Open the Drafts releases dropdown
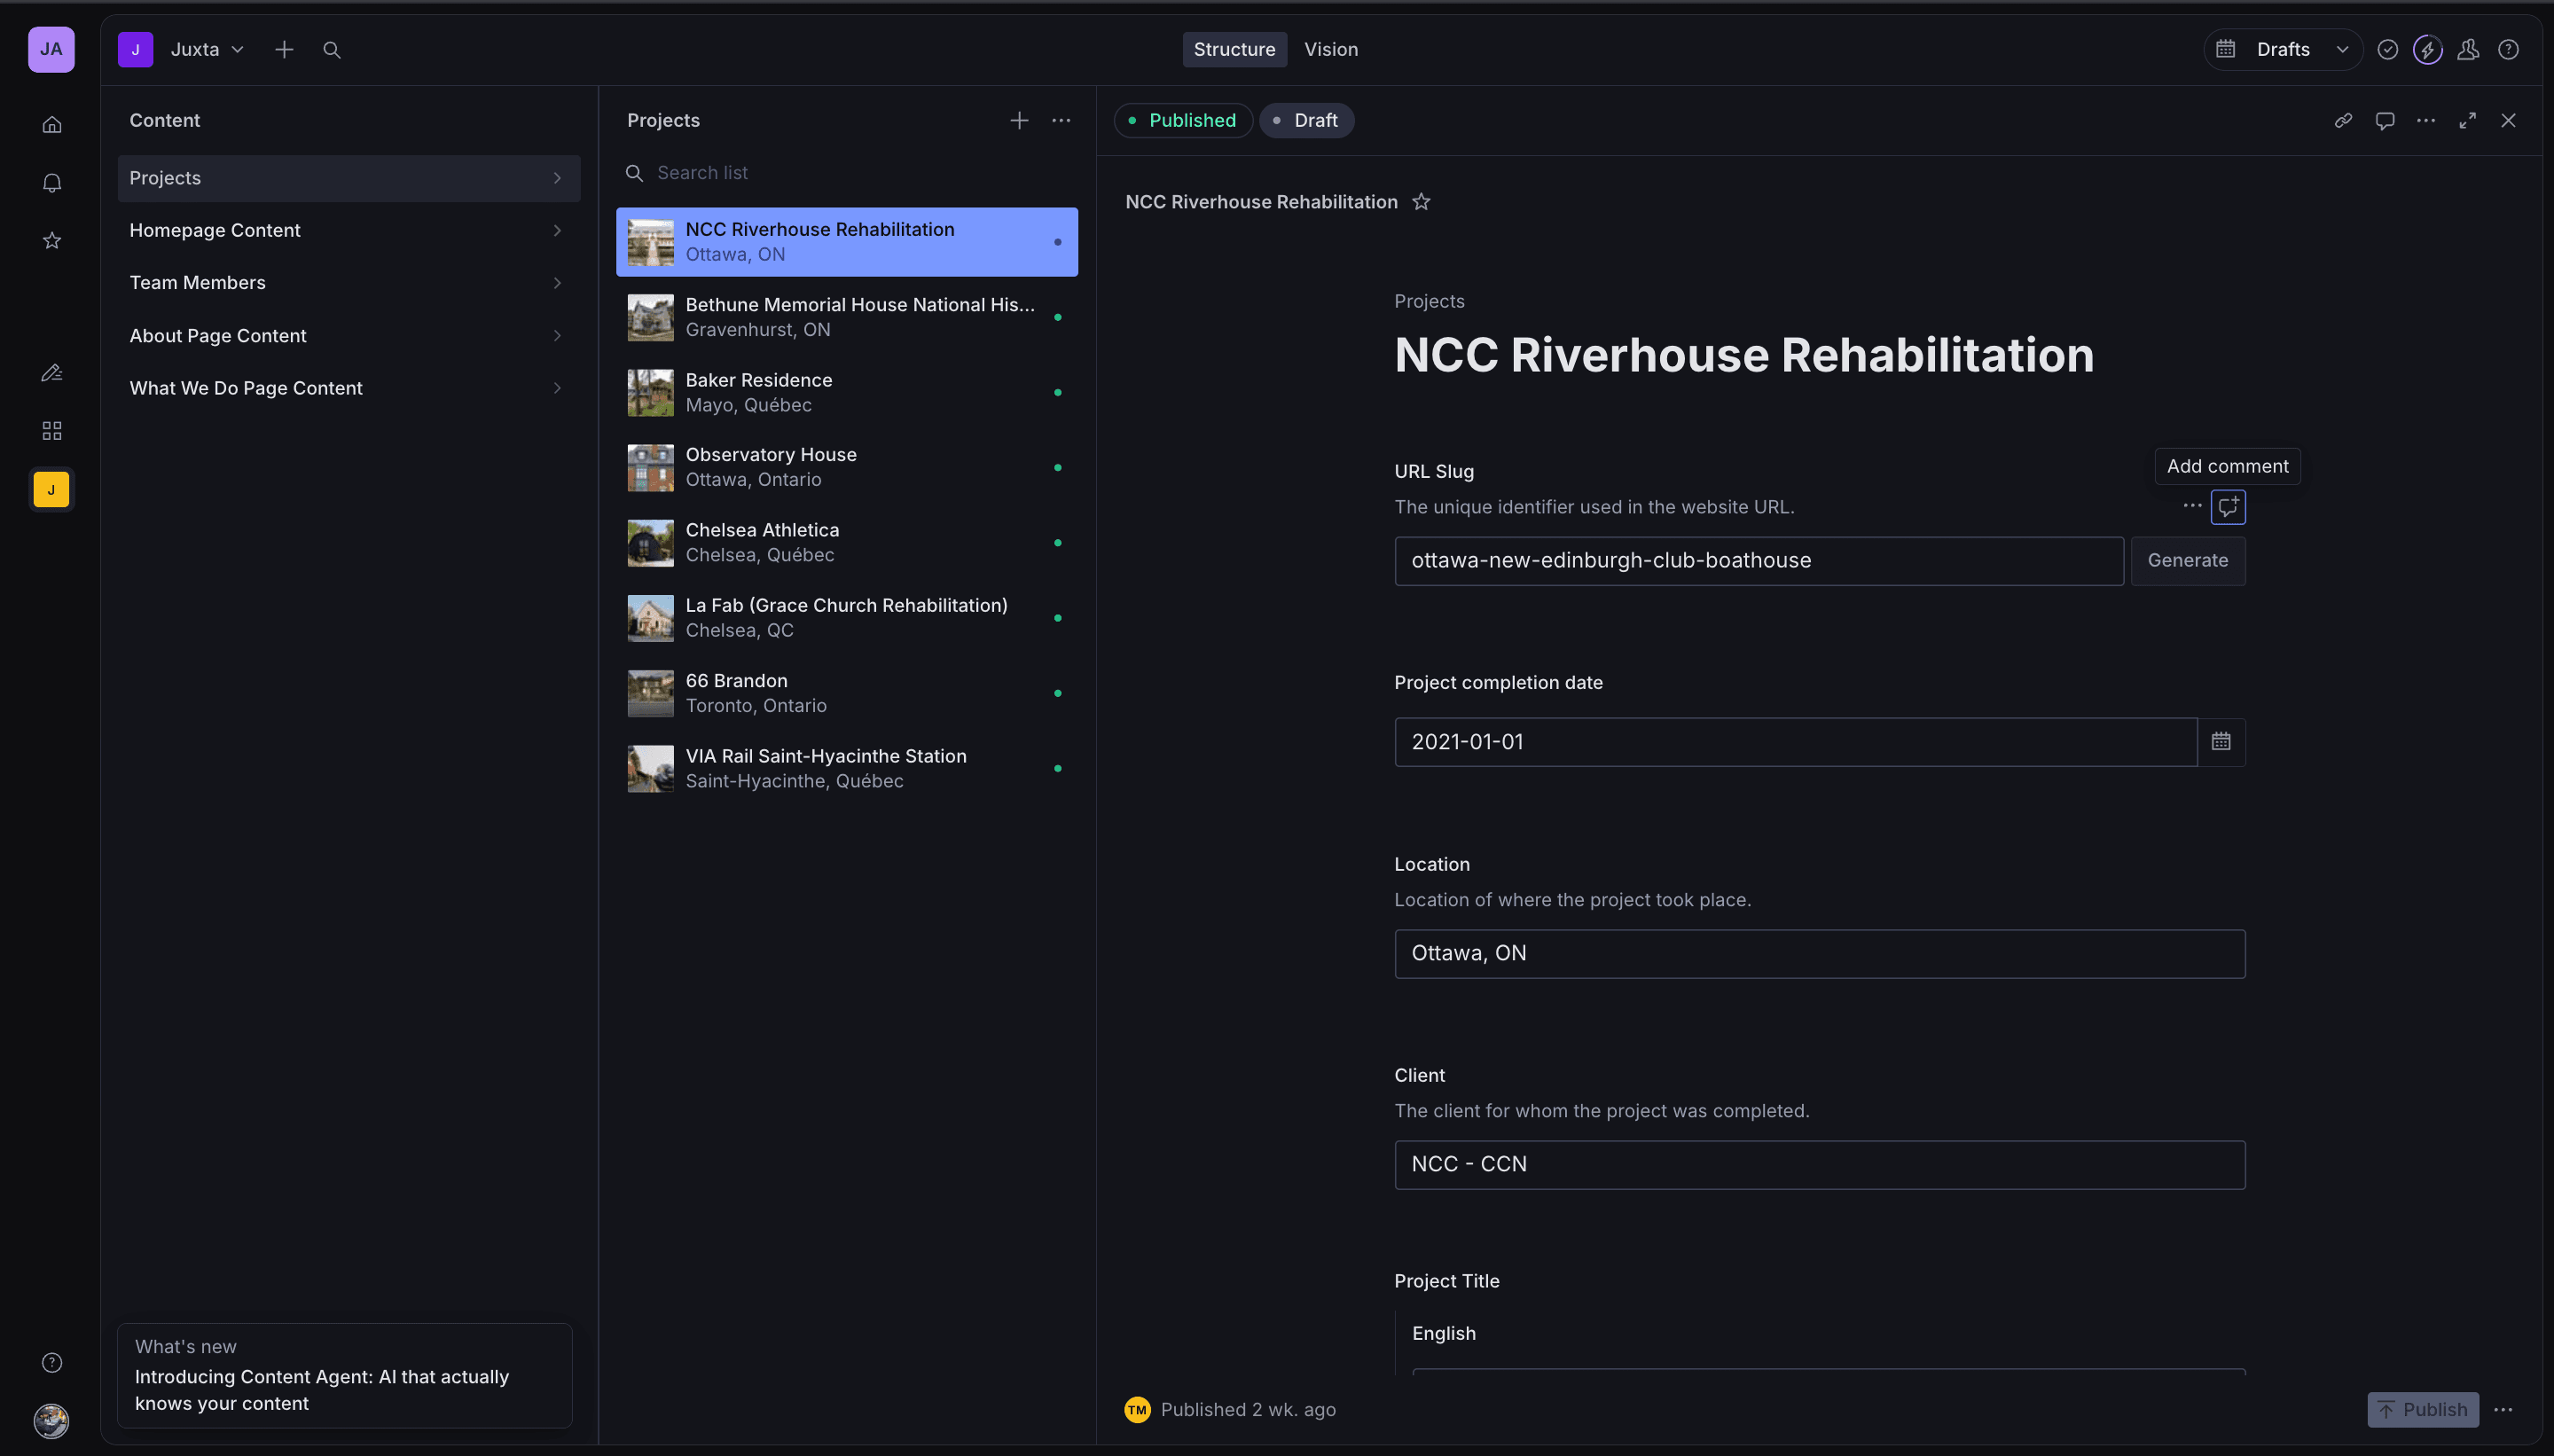 [2283, 49]
